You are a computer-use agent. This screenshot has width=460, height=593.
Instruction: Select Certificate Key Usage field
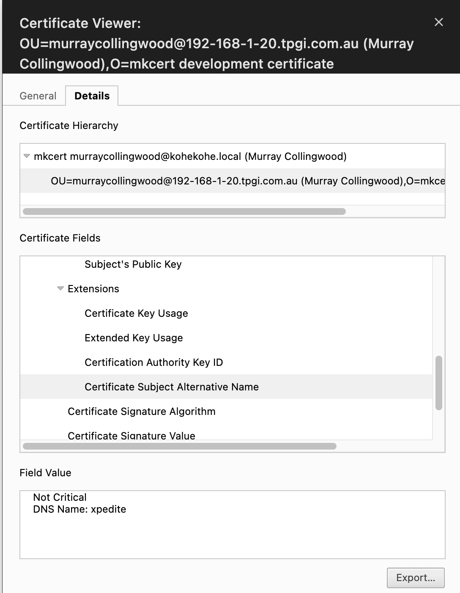136,313
